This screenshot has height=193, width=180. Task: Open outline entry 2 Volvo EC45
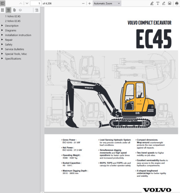click(x=13, y=21)
